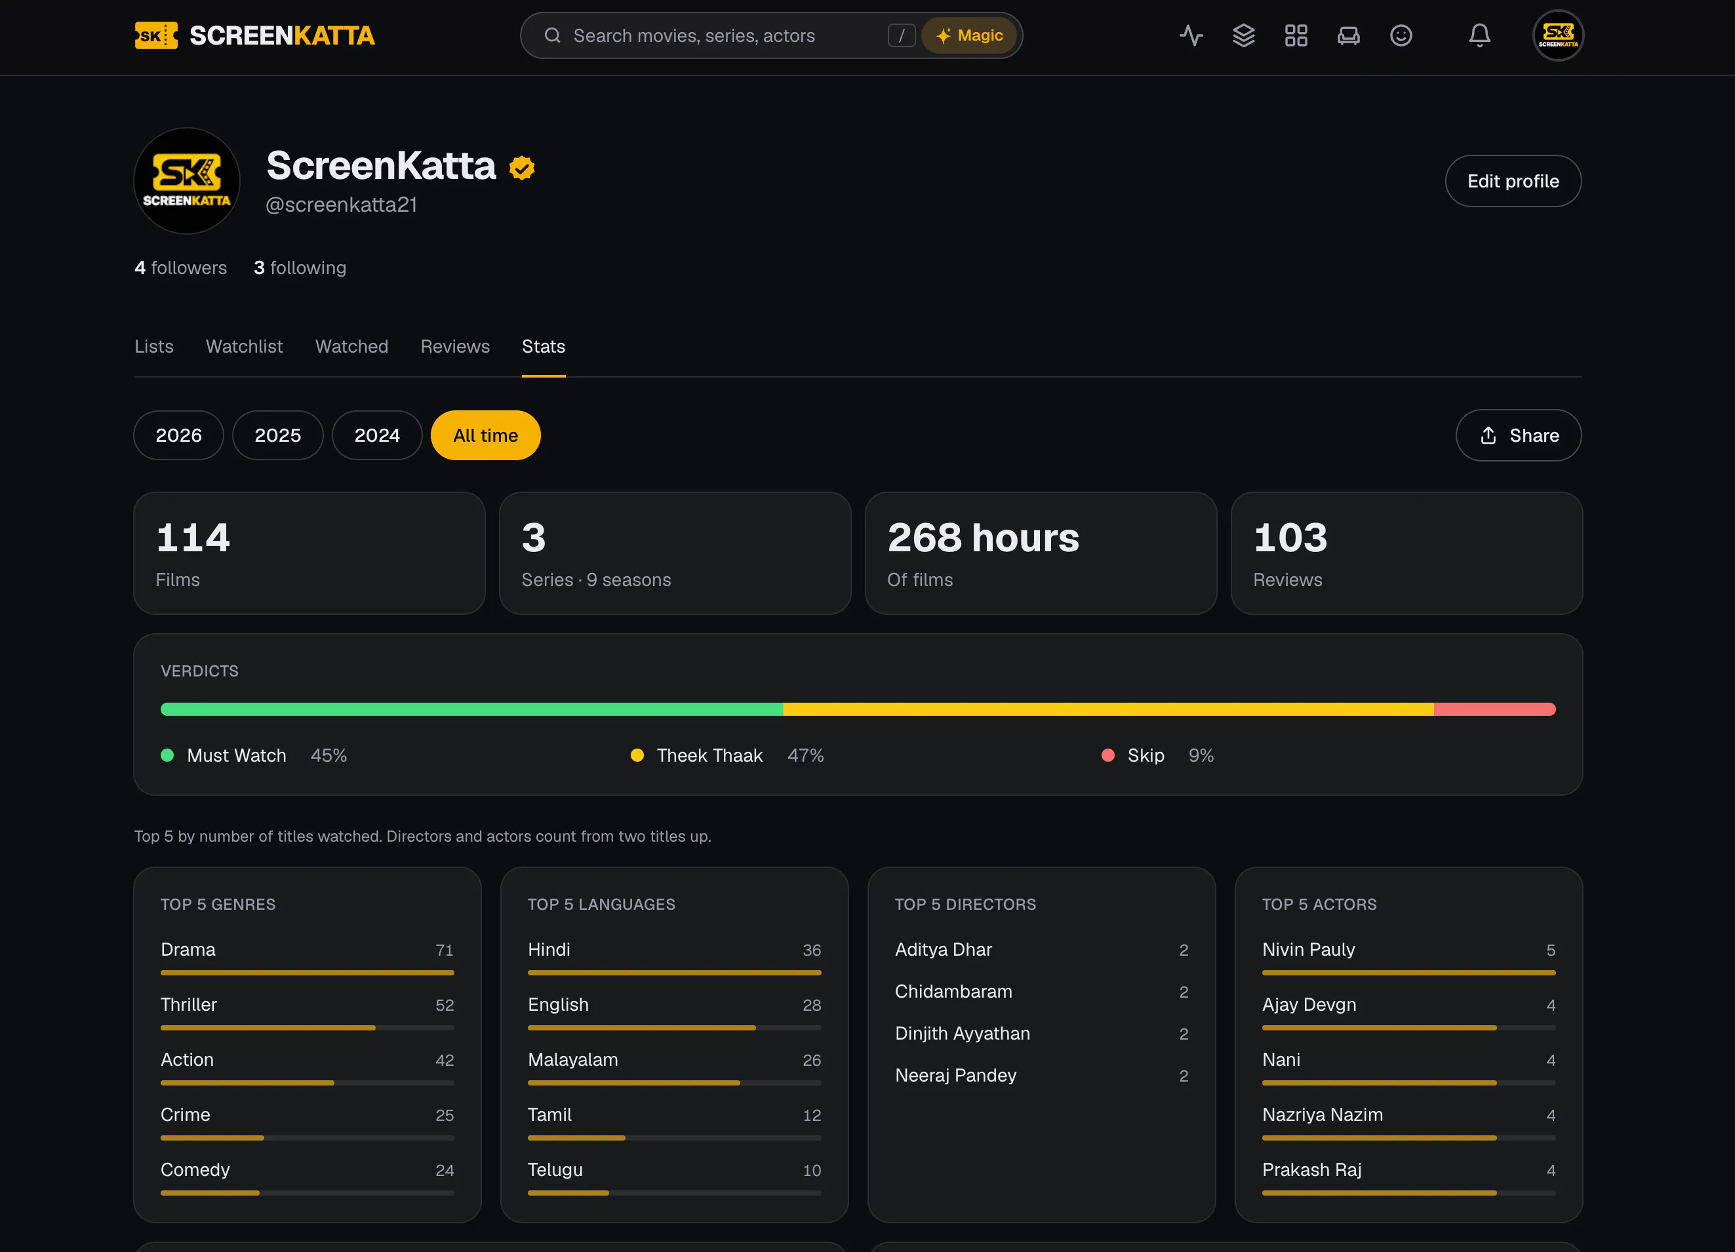
Task: Click the stacked layers icon in the header
Action: (x=1243, y=35)
